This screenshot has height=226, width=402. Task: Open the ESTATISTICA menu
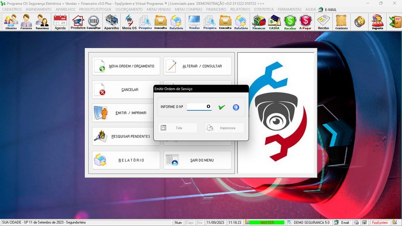click(264, 9)
